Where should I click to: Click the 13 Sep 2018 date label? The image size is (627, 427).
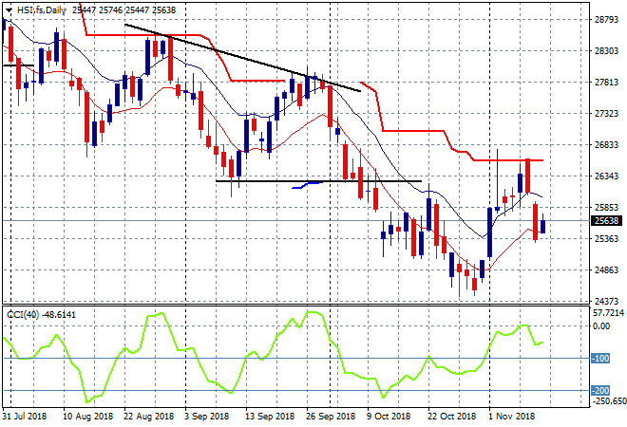tap(270, 417)
